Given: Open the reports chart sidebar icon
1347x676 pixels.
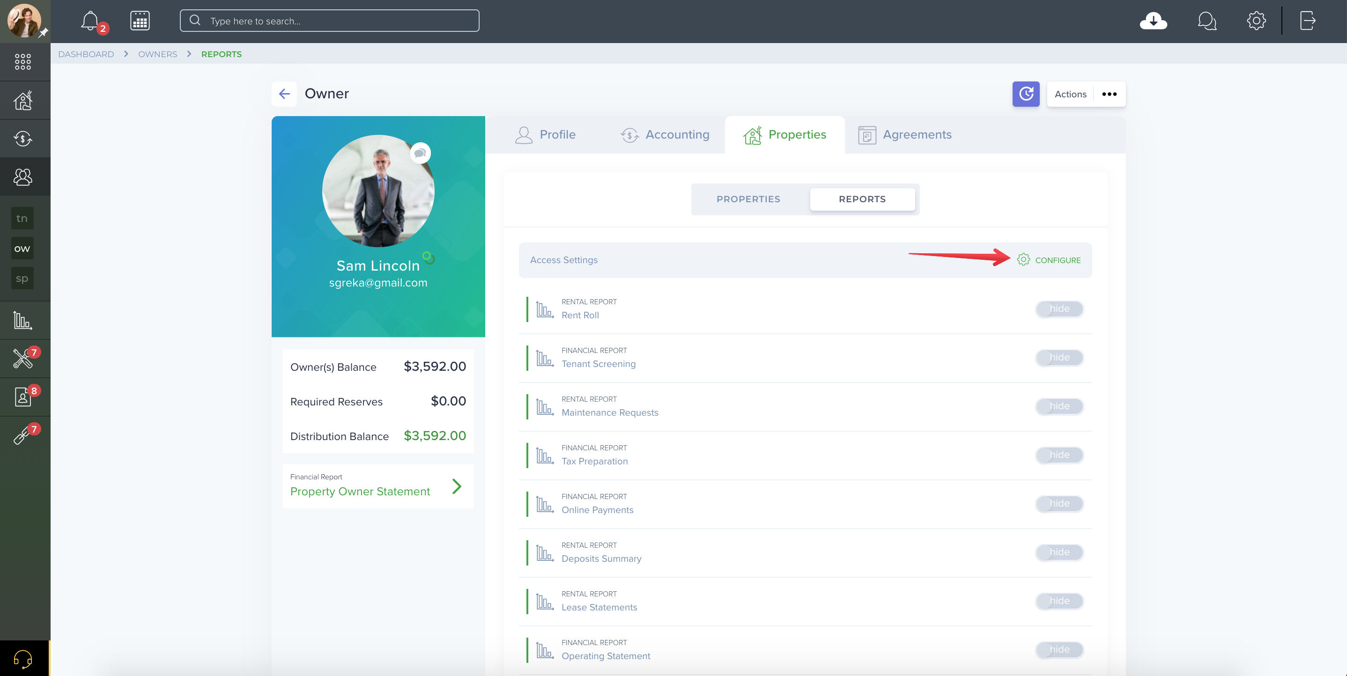Looking at the screenshot, I should coord(23,320).
